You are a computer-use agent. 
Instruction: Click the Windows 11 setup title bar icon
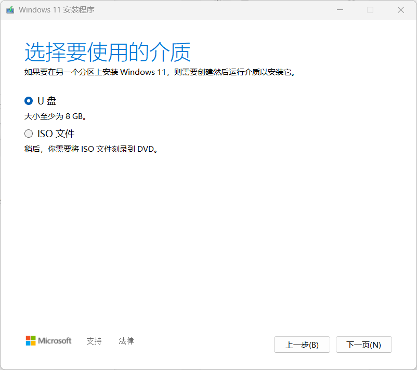(x=10, y=10)
